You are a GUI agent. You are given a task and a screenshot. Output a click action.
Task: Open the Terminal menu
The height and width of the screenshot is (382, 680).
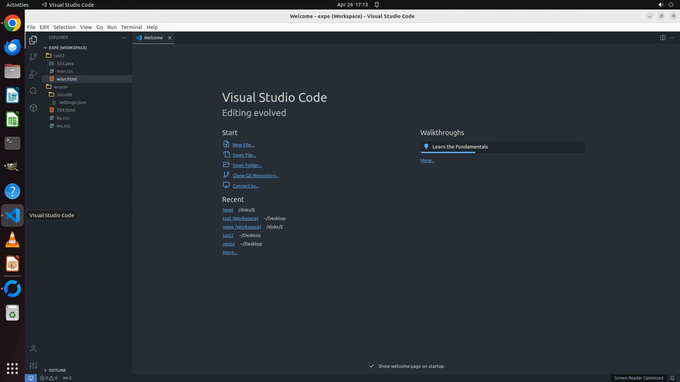coord(131,27)
